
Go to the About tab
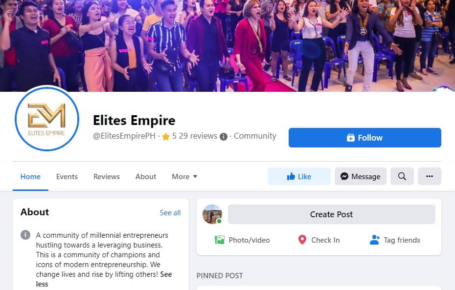146,176
